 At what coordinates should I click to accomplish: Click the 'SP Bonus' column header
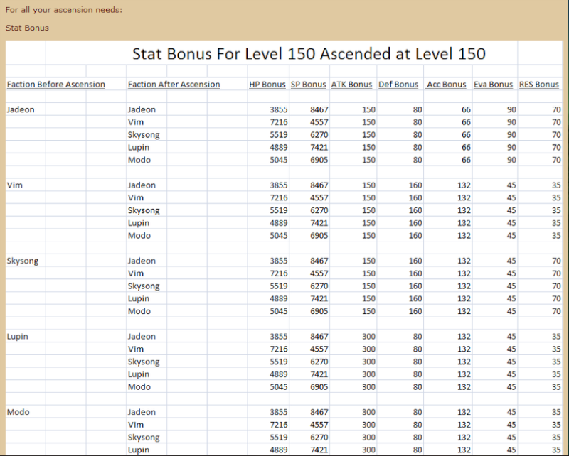[x=309, y=84]
